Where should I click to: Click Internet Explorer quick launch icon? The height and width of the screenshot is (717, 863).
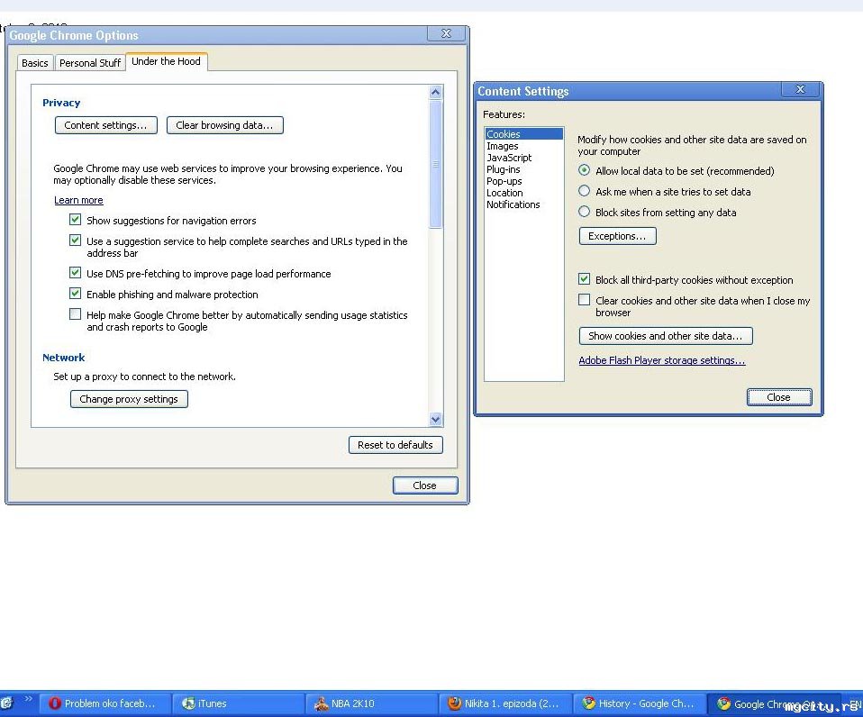pyautogui.click(x=6, y=703)
